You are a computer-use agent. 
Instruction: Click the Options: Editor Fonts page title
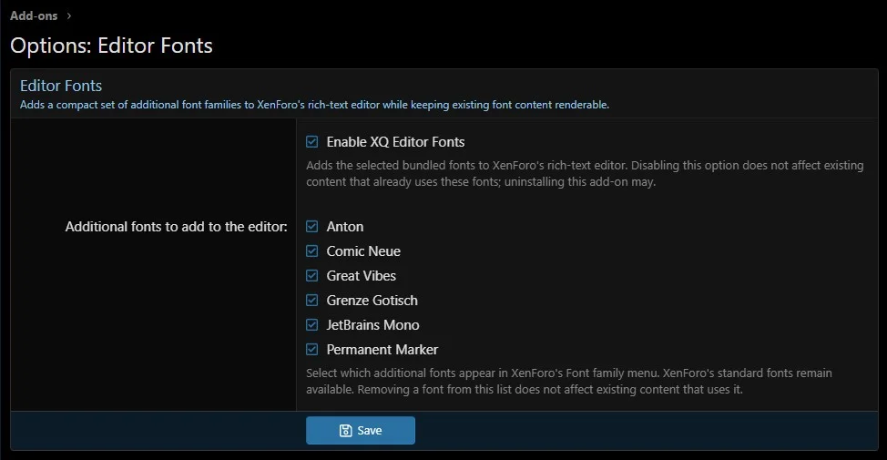[x=111, y=46]
